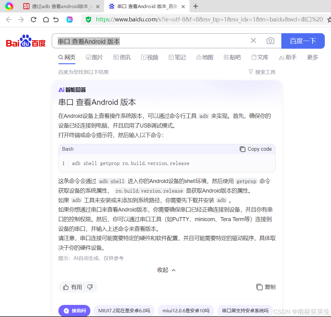331x317 pixels.
Task: Mark the answer as 有用 thumbs up
Action: coord(72,287)
